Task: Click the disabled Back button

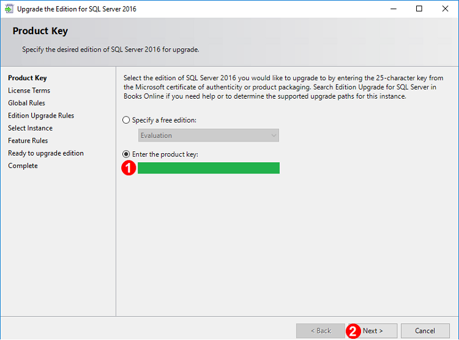Action: (x=321, y=331)
